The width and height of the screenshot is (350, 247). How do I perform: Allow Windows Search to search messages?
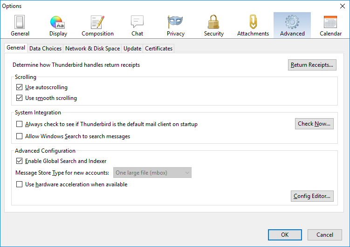coord(20,136)
